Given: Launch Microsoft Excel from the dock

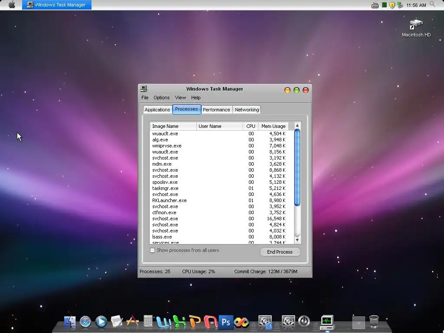Looking at the screenshot, I should point(179,322).
